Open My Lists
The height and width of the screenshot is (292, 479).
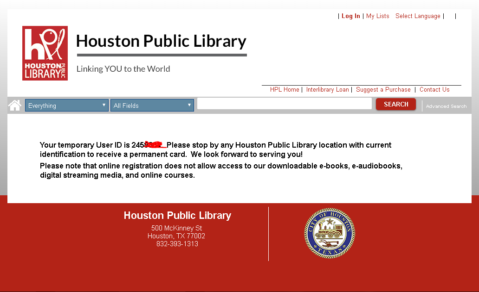(377, 16)
